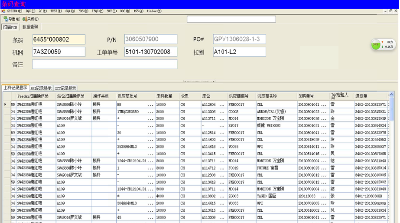400x223 pixels.
Task: Click the empty 备注 remarks field
Action: [104, 64]
